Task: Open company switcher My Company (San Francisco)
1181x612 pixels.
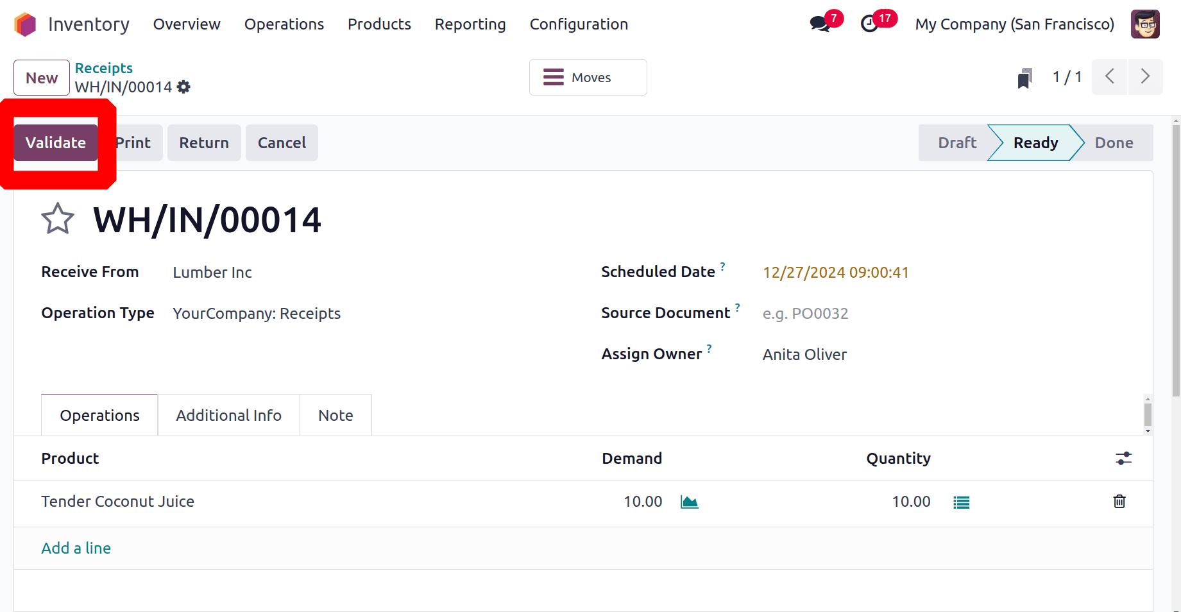Action: [x=1014, y=24]
